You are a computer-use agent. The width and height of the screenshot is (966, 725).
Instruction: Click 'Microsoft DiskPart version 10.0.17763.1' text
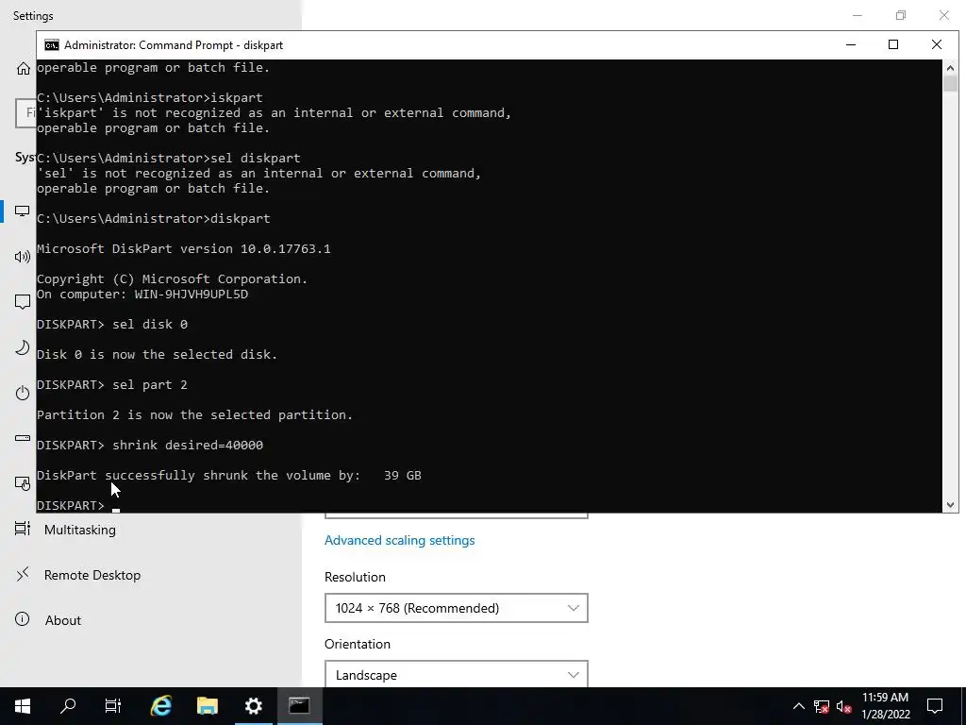184,249
